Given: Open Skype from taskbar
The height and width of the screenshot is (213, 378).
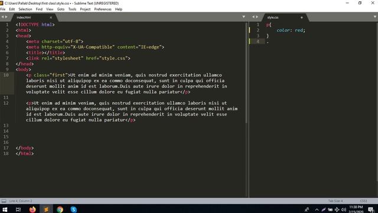Looking at the screenshot, I should pos(74,209).
